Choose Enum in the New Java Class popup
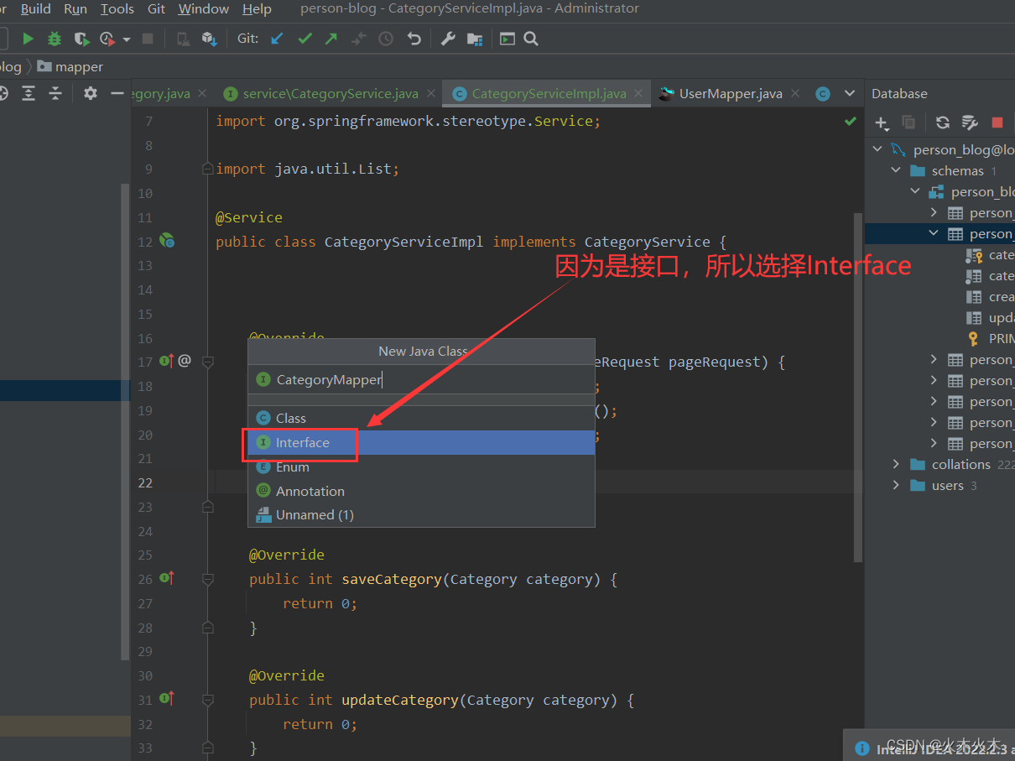This screenshot has width=1015, height=761. click(421, 467)
